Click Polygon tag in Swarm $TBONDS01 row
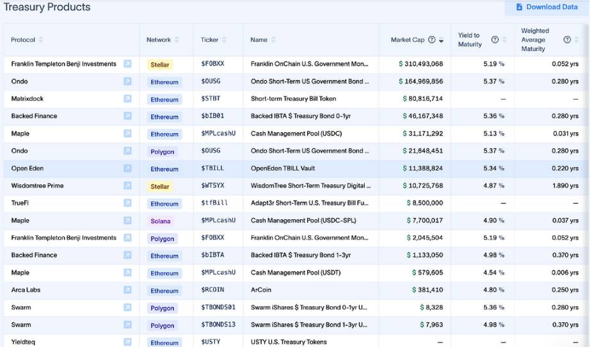The width and height of the screenshot is (590, 347). 163,308
